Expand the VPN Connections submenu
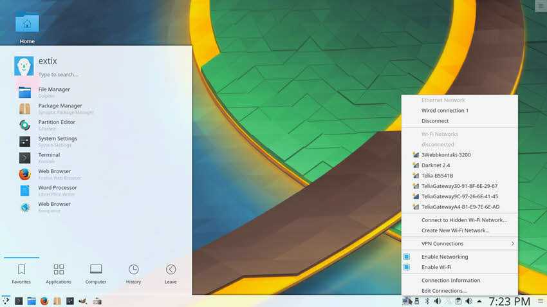Viewport: 547px width, 307px height. (459, 243)
